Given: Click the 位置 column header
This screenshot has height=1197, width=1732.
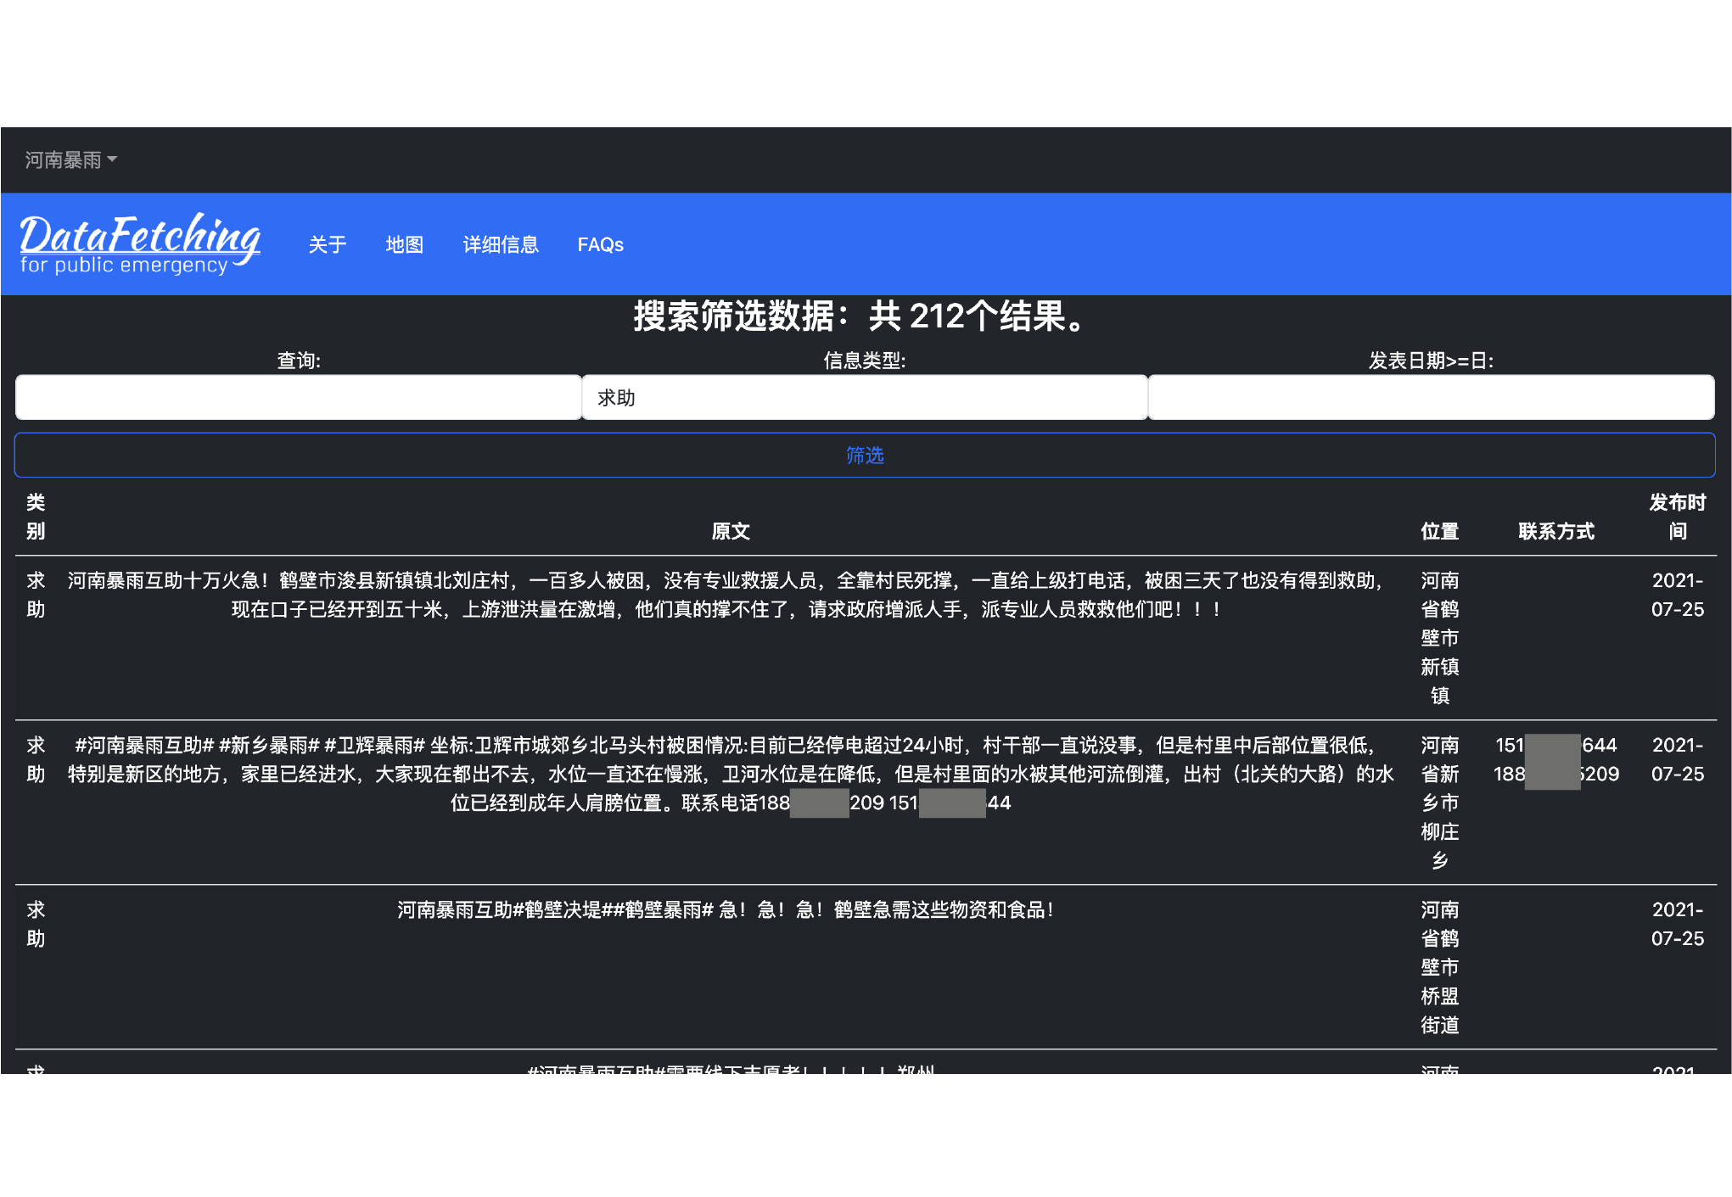Looking at the screenshot, I should 1439,531.
